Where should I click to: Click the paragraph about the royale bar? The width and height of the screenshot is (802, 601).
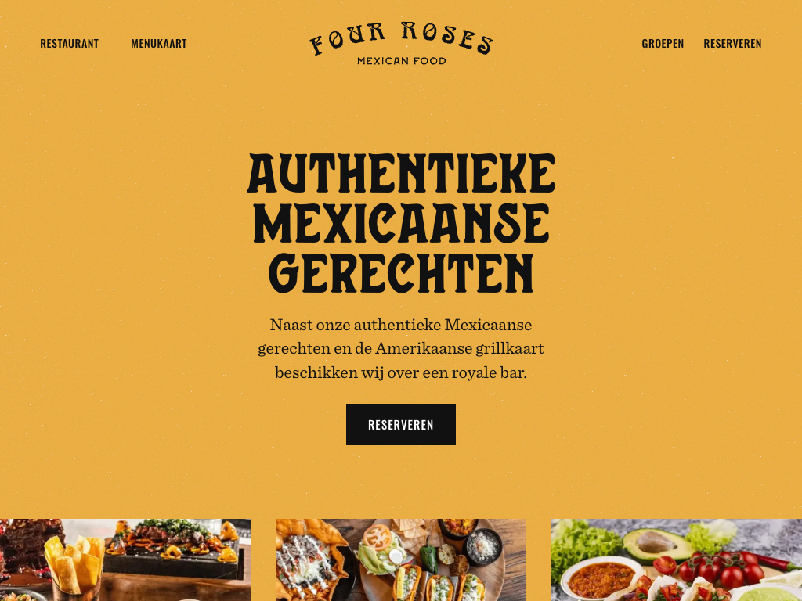(x=401, y=348)
